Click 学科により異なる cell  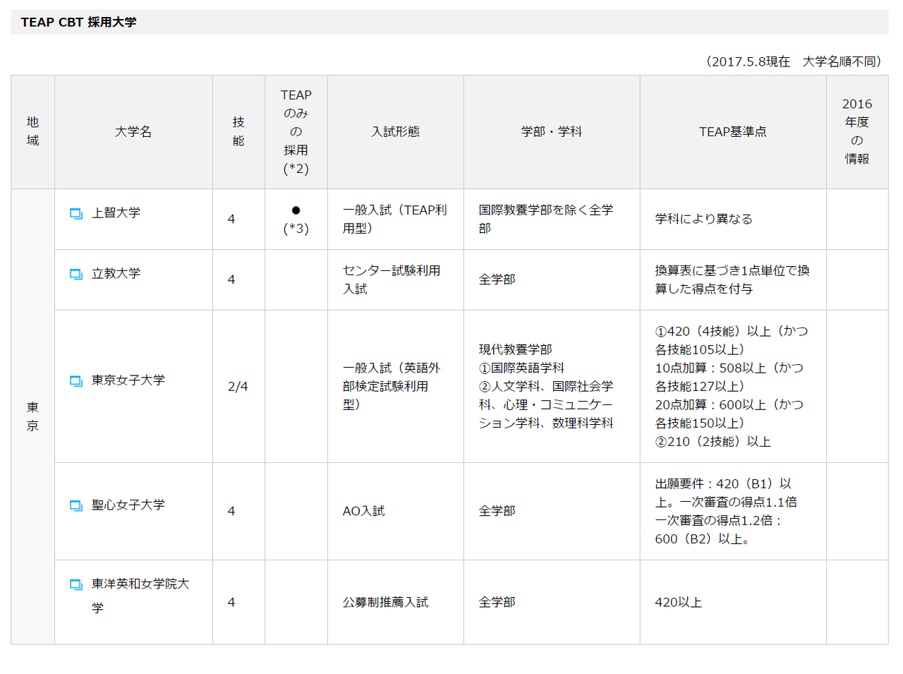point(733,219)
